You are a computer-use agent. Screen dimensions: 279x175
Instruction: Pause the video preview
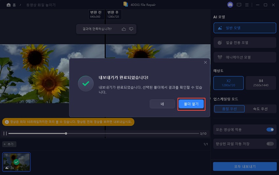point(5,133)
